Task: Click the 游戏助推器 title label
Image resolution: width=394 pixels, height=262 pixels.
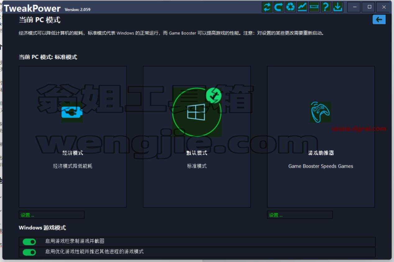Action: click(x=321, y=153)
